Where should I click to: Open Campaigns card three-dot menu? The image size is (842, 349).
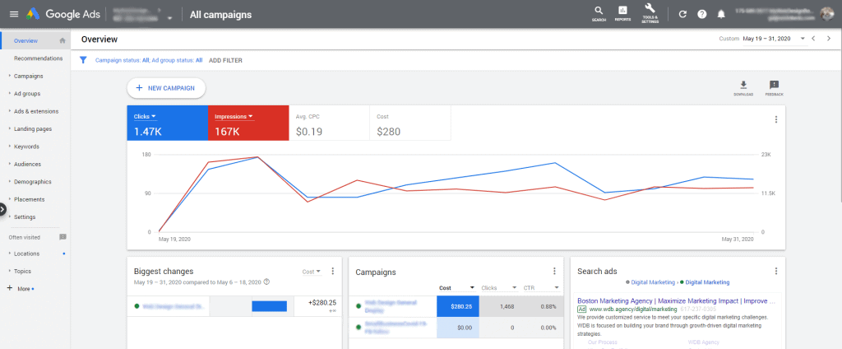(554, 272)
